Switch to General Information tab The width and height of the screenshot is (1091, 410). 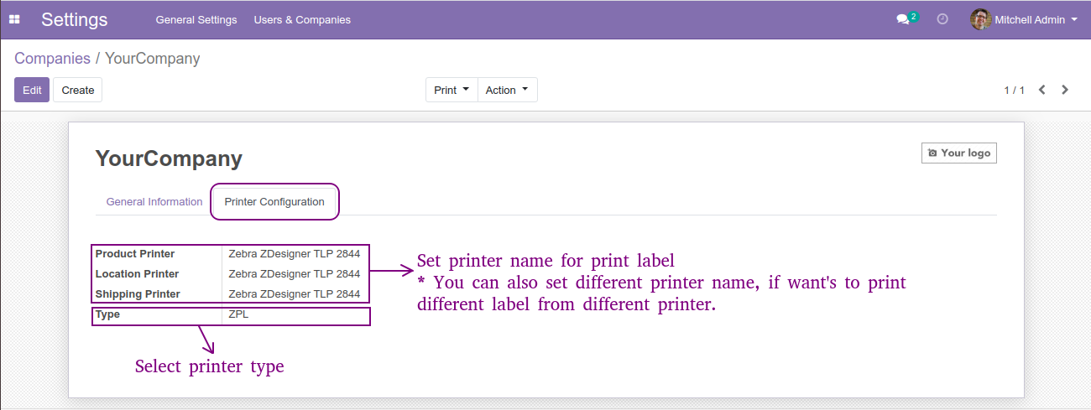click(154, 202)
